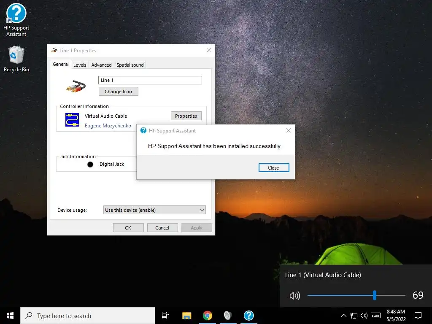Launch File Explorer from the taskbar
432x324 pixels.
187,316
